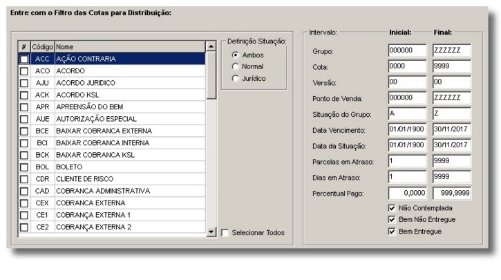Select Parcelas em Atraso final field

(452, 161)
